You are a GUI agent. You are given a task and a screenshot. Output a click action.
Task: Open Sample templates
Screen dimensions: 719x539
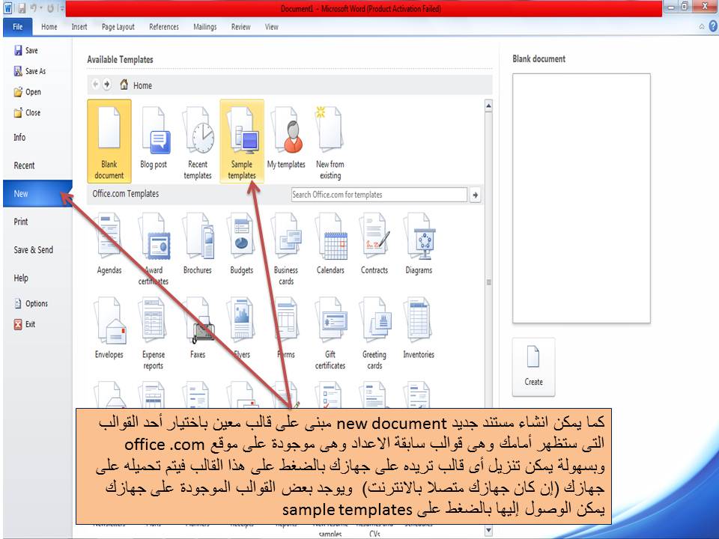[x=242, y=141]
